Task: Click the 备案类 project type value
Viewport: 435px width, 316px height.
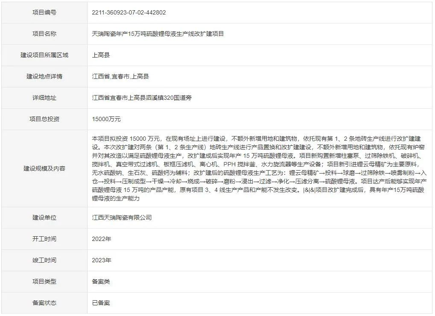Action: pos(101,281)
